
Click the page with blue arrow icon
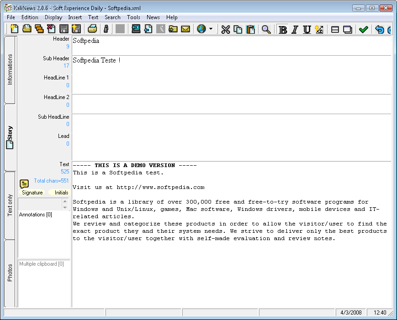point(148,29)
